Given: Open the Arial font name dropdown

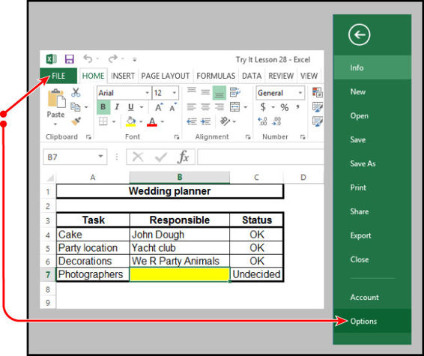Looking at the screenshot, I should tap(147, 93).
